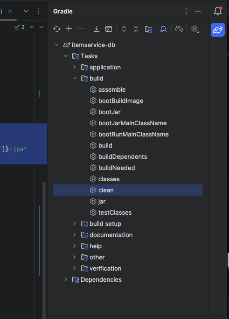Select the assemble task
The image size is (229, 319).
pos(128,89)
